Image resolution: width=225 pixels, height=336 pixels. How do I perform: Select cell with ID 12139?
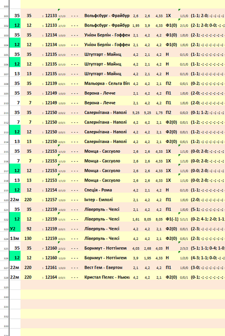51,84
